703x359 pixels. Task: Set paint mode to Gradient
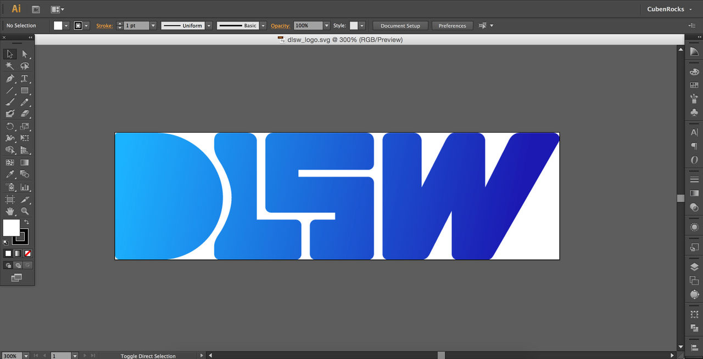click(x=18, y=253)
